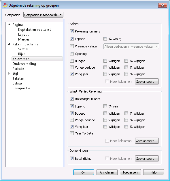Confirm with the OK button

84,172
